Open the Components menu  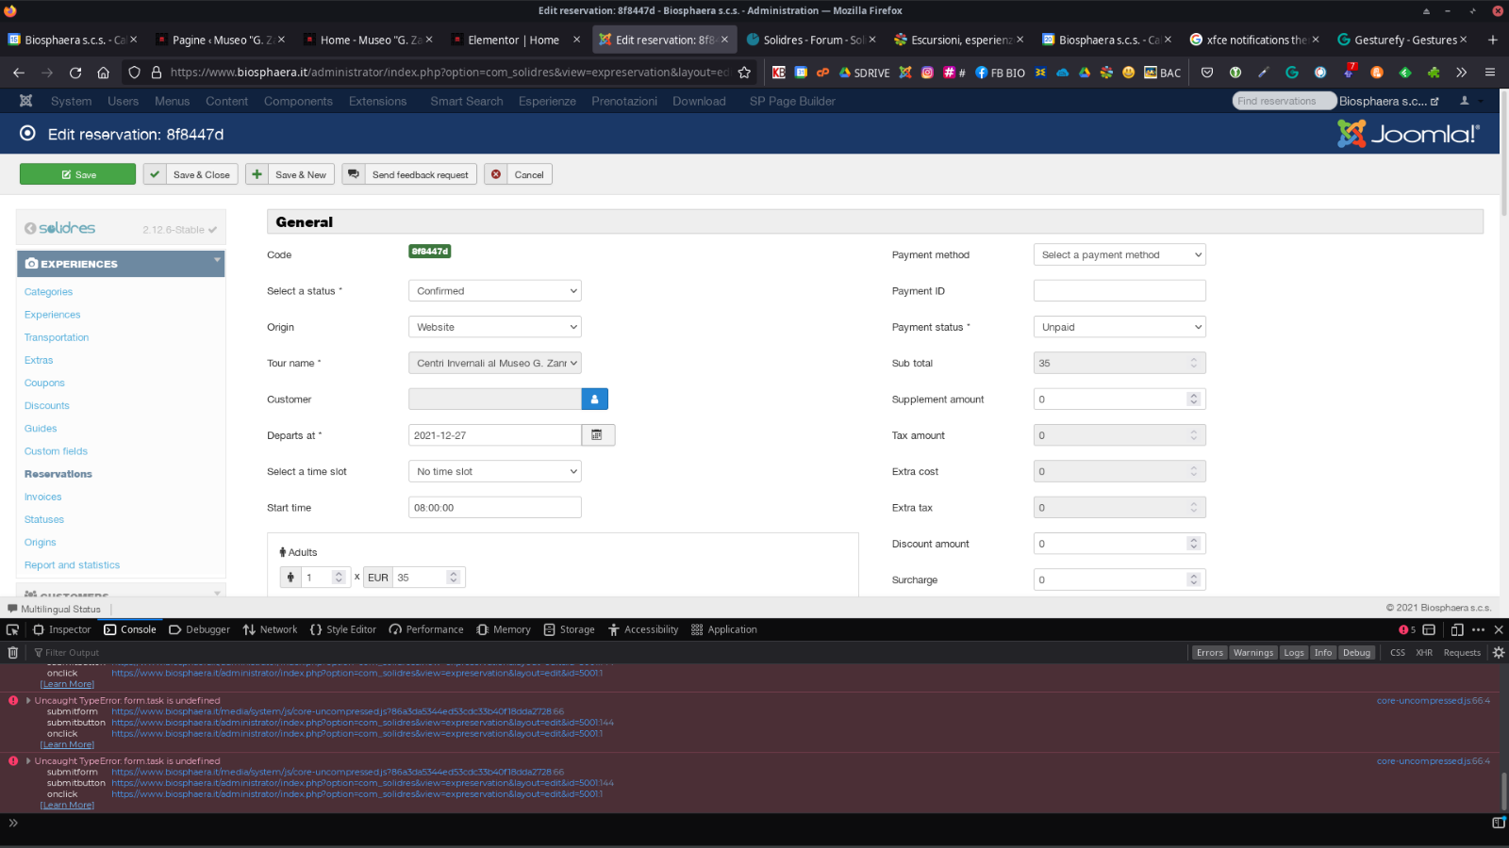[298, 101]
